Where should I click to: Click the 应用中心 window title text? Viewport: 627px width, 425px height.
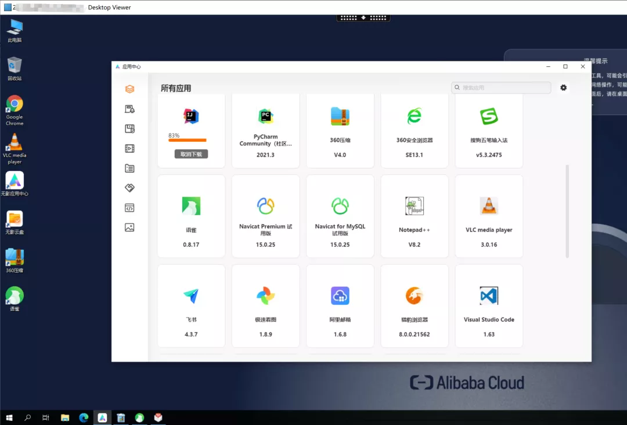(132, 67)
